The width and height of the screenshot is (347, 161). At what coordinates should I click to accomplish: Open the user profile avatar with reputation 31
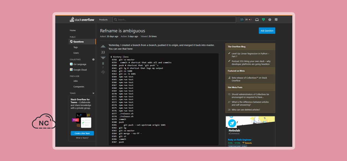242,19
